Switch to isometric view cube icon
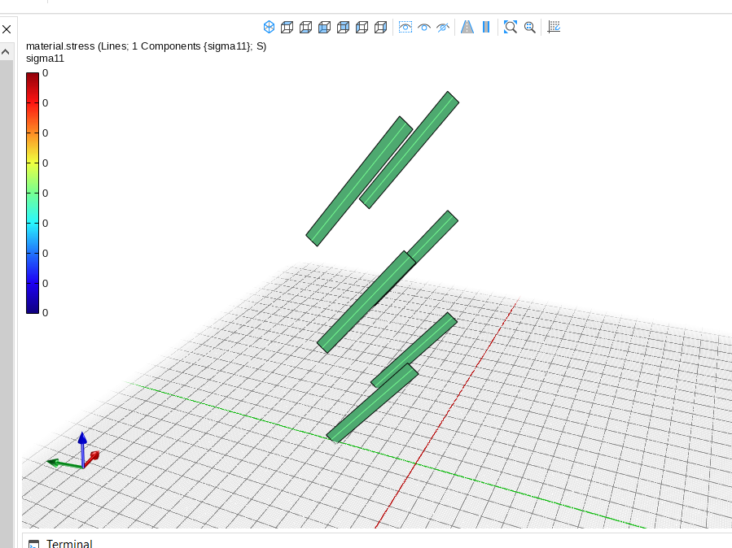Screen dimensions: 732x548 tap(269, 27)
